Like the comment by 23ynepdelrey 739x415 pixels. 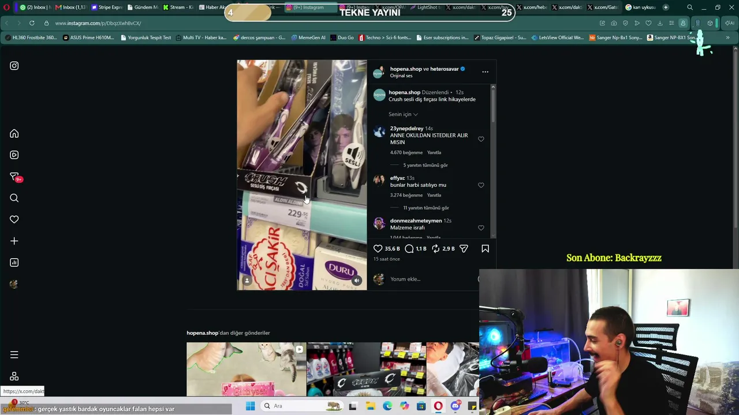click(x=481, y=139)
